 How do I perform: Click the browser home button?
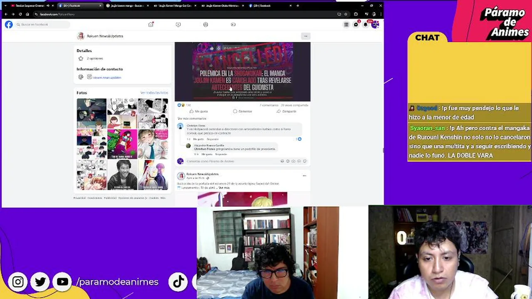(27, 14)
